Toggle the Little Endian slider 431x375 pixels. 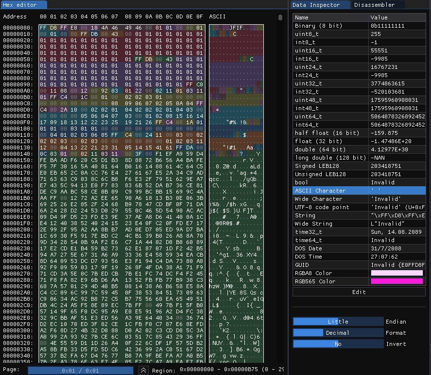coord(338,322)
